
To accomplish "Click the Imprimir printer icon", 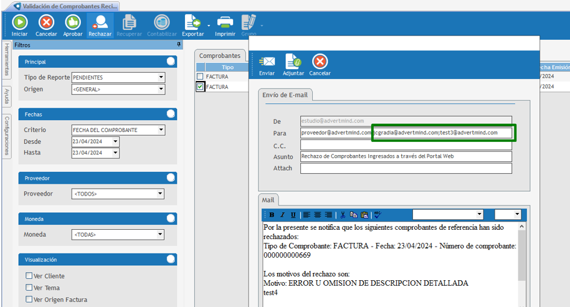I will point(225,23).
